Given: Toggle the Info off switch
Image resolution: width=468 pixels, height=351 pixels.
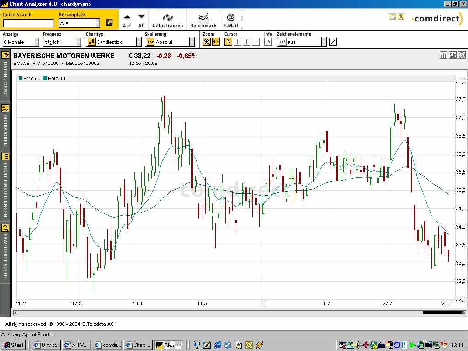Looking at the screenshot, I should (268, 42).
